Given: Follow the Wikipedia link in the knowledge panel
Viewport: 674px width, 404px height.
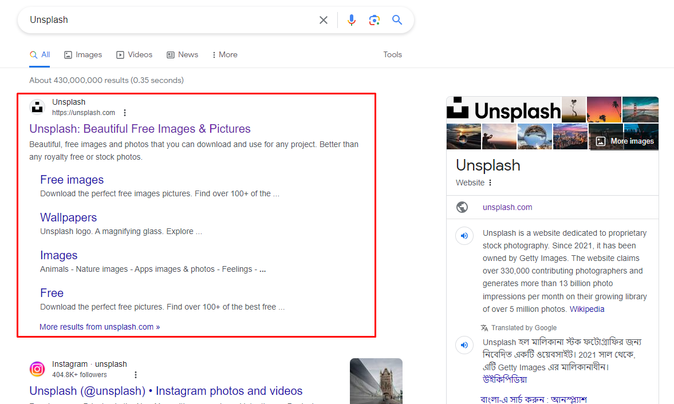Looking at the screenshot, I should (587, 308).
